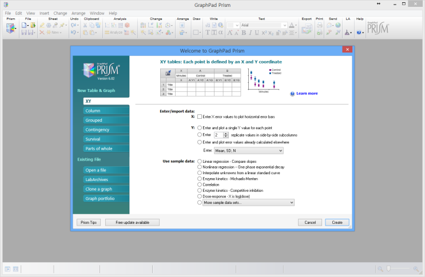Select the Grouped table type
Image resolution: width=425 pixels, height=277 pixels.
tap(106, 120)
